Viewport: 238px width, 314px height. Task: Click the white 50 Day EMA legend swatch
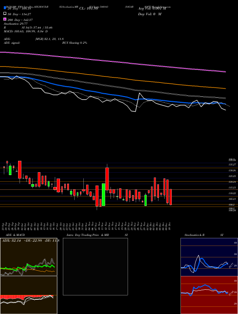click(x=5, y=14)
